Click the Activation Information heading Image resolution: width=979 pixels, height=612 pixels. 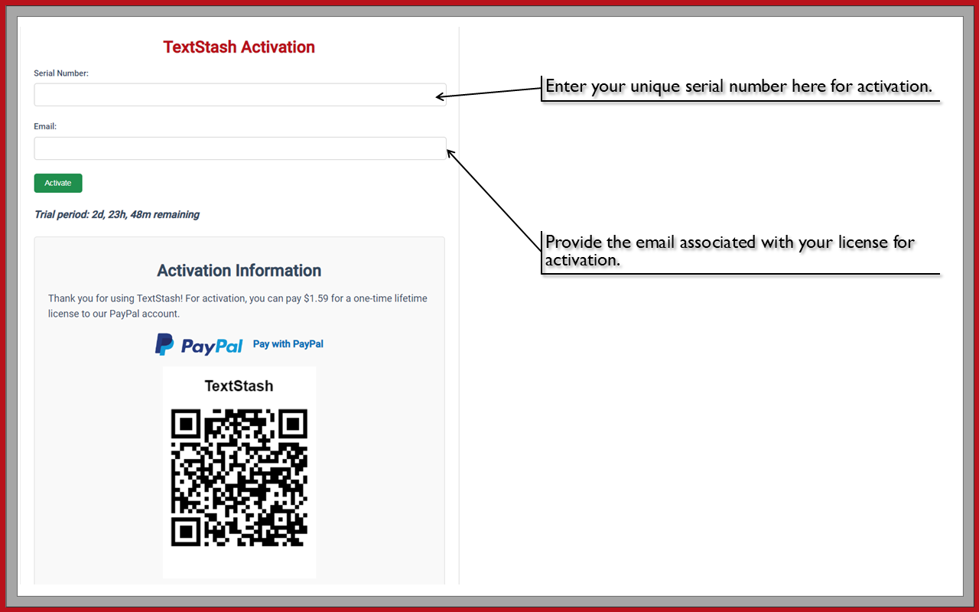pyautogui.click(x=239, y=271)
